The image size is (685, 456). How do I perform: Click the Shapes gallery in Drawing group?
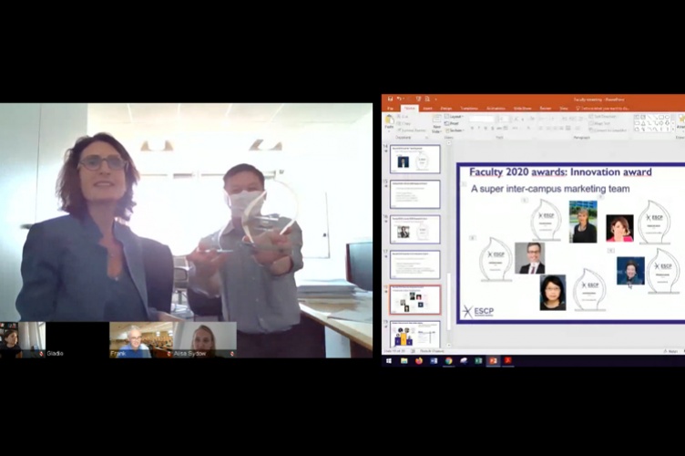pyautogui.click(x=655, y=123)
